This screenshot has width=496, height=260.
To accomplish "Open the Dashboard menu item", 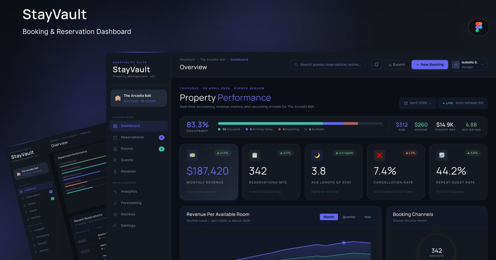I will 139,126.
